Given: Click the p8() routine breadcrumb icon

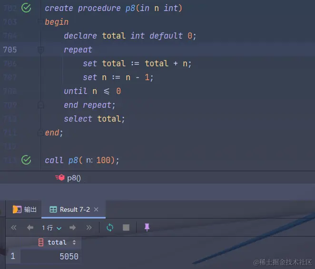Looking at the screenshot, I should pos(60,177).
